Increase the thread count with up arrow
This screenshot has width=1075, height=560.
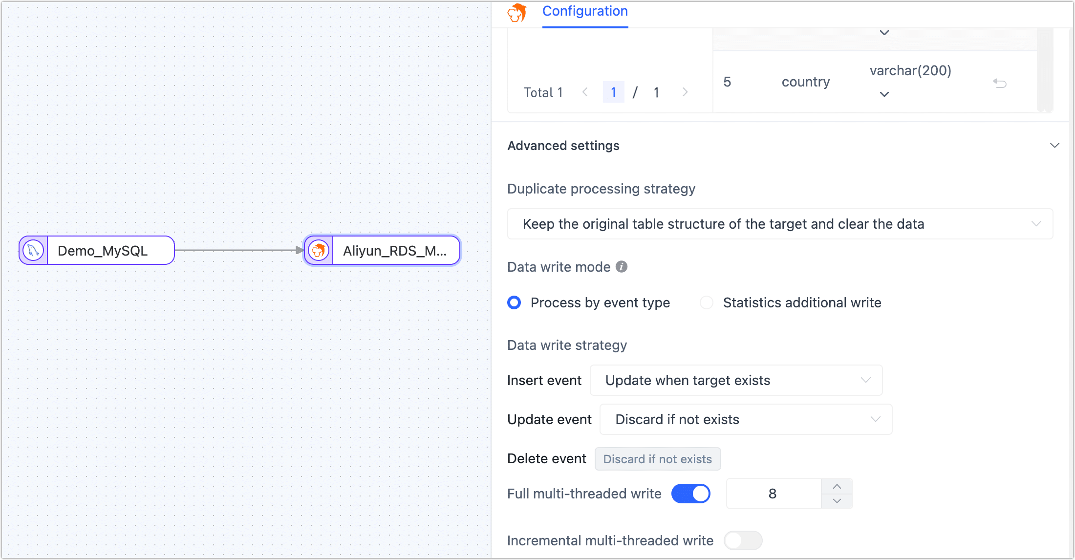837,486
